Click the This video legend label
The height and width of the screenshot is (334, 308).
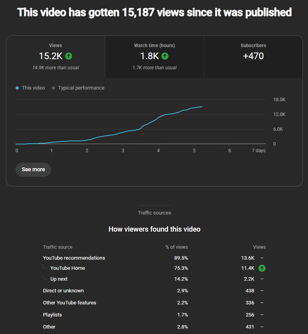[33, 88]
